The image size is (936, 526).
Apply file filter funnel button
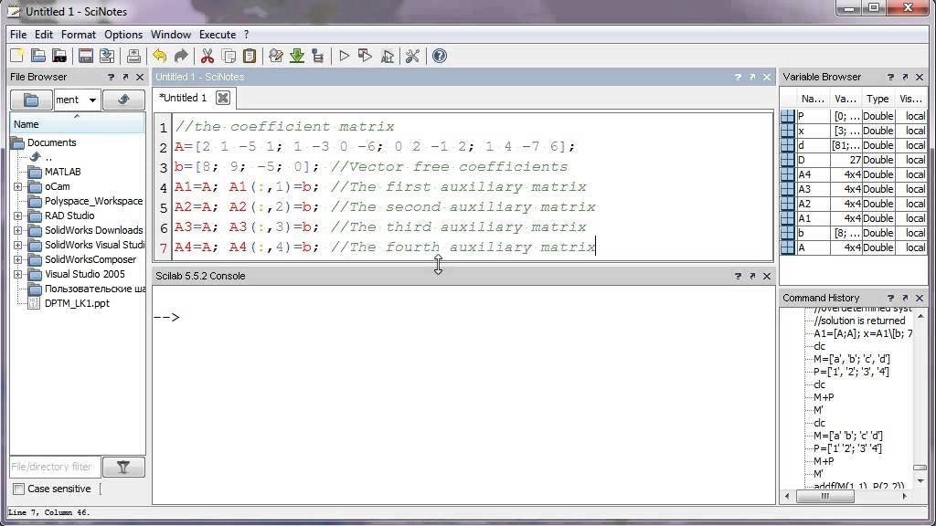pyautogui.click(x=123, y=467)
